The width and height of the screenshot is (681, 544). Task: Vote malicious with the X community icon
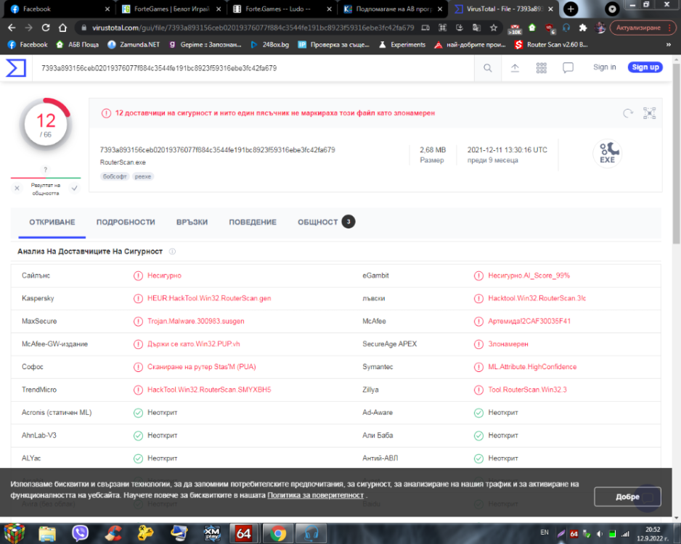[x=17, y=189]
